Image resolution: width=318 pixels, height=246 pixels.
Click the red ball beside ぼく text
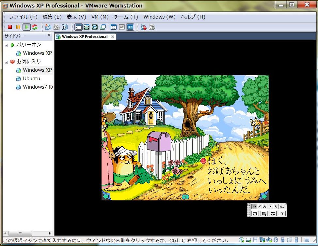click(203, 161)
